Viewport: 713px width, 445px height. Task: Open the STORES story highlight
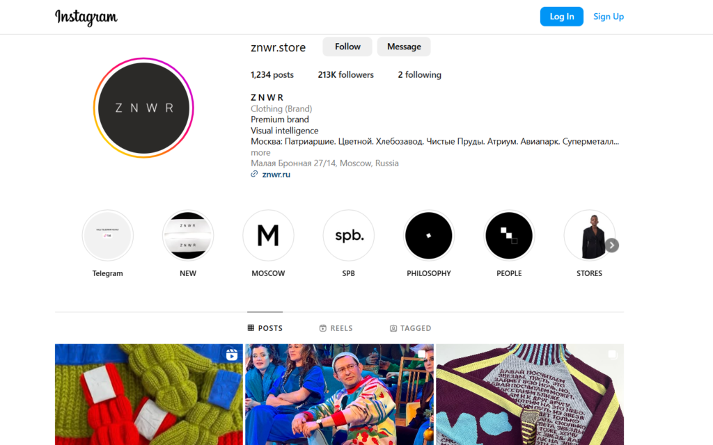589,235
